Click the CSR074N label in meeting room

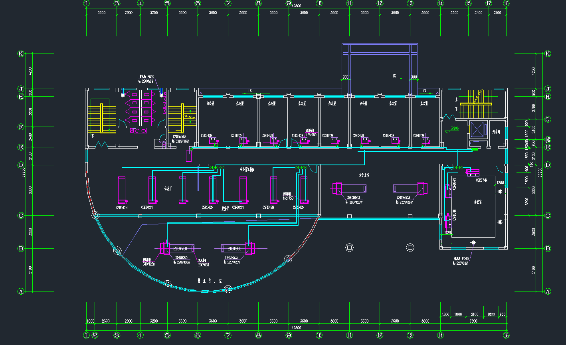click(x=481, y=180)
